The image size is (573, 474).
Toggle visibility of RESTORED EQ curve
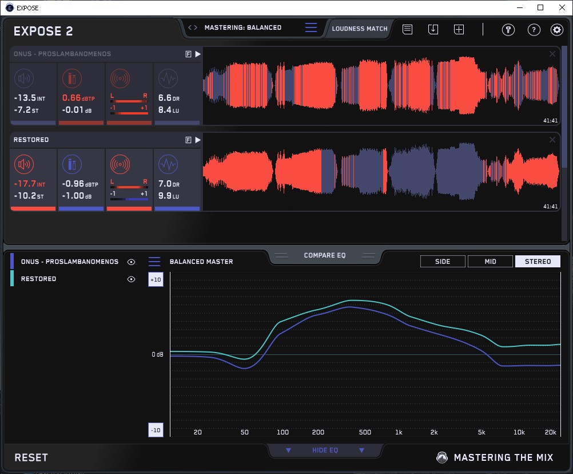[x=131, y=279]
